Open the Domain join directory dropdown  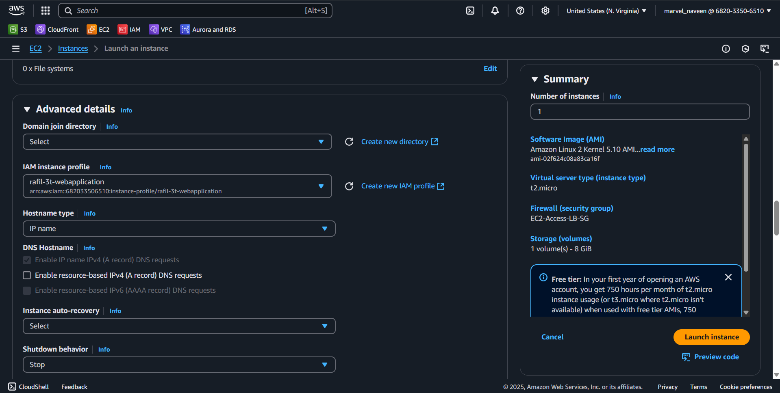click(177, 142)
